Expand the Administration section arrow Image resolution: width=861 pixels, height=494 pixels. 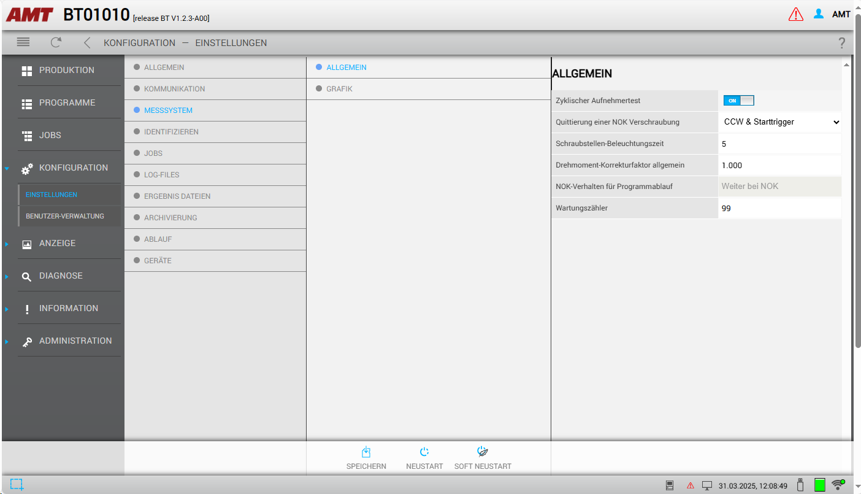point(6,341)
